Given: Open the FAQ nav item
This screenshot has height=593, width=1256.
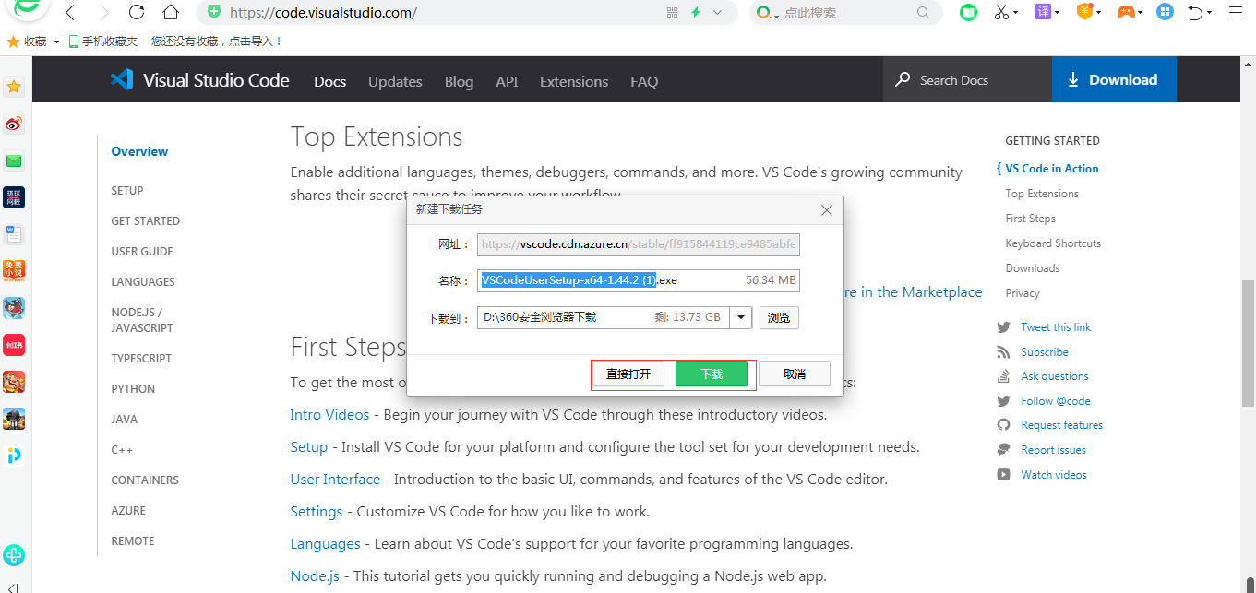Looking at the screenshot, I should click(644, 81).
